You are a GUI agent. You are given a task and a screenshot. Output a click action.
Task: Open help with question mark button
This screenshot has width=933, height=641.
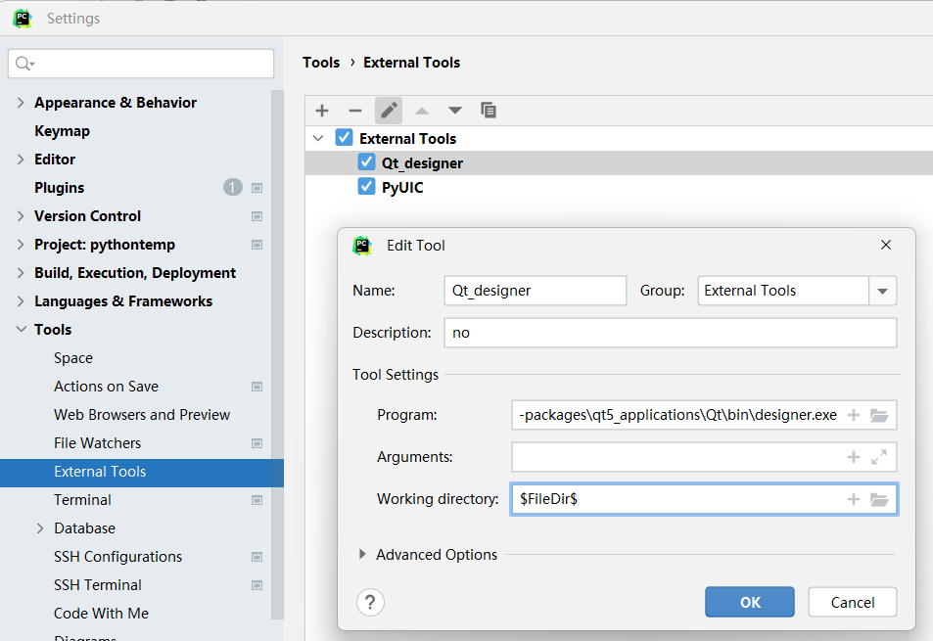[370, 603]
